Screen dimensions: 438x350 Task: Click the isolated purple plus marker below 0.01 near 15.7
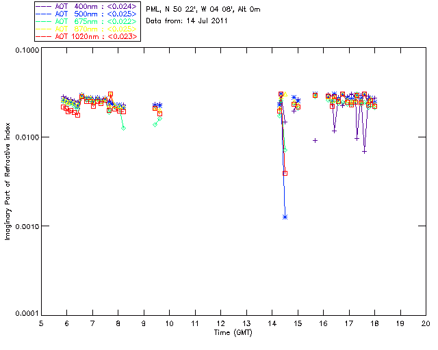[x=315, y=140]
